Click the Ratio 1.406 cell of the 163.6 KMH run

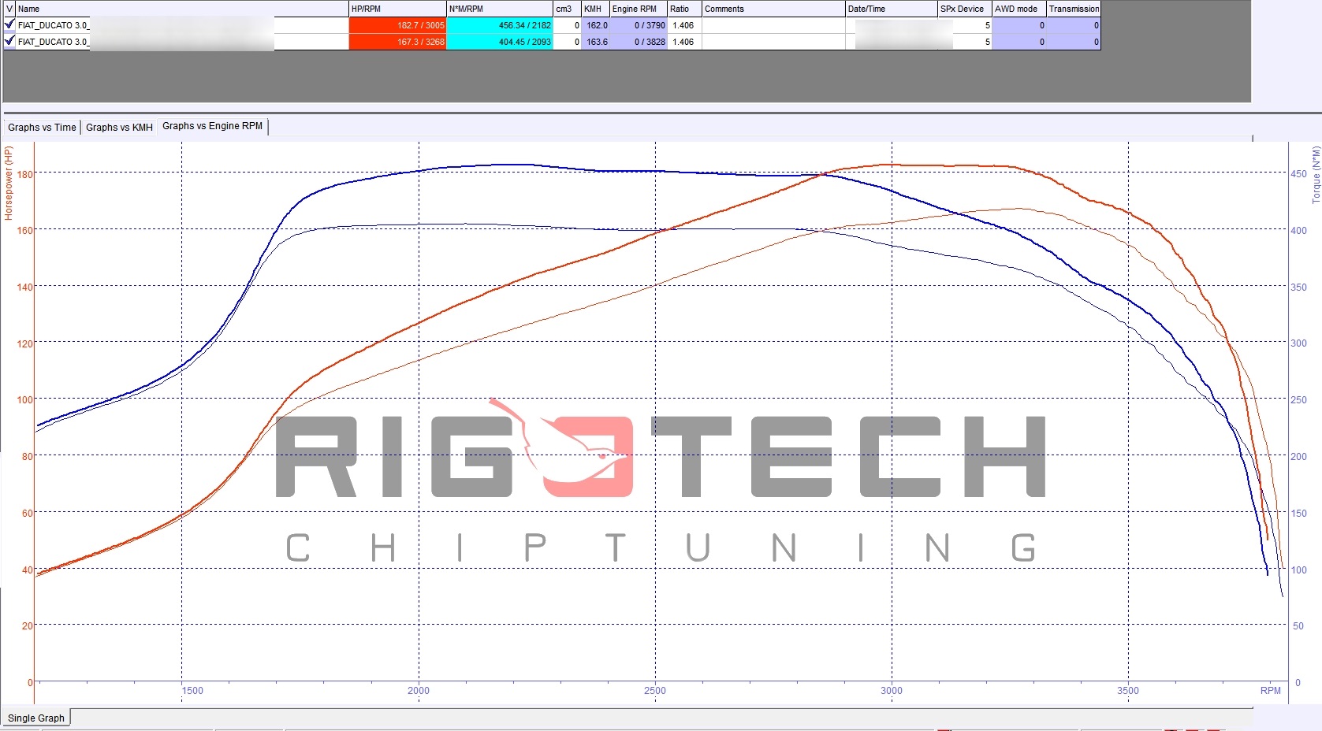click(x=684, y=42)
